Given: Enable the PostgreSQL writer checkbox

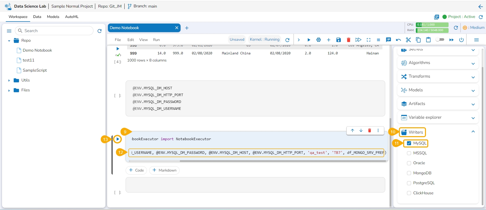Looking at the screenshot, I should 409,183.
